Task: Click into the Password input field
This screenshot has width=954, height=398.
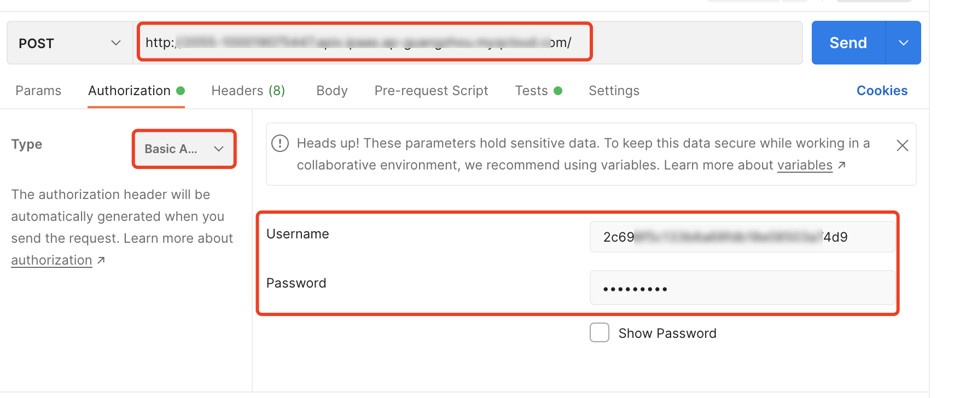Action: pyautogui.click(x=742, y=288)
